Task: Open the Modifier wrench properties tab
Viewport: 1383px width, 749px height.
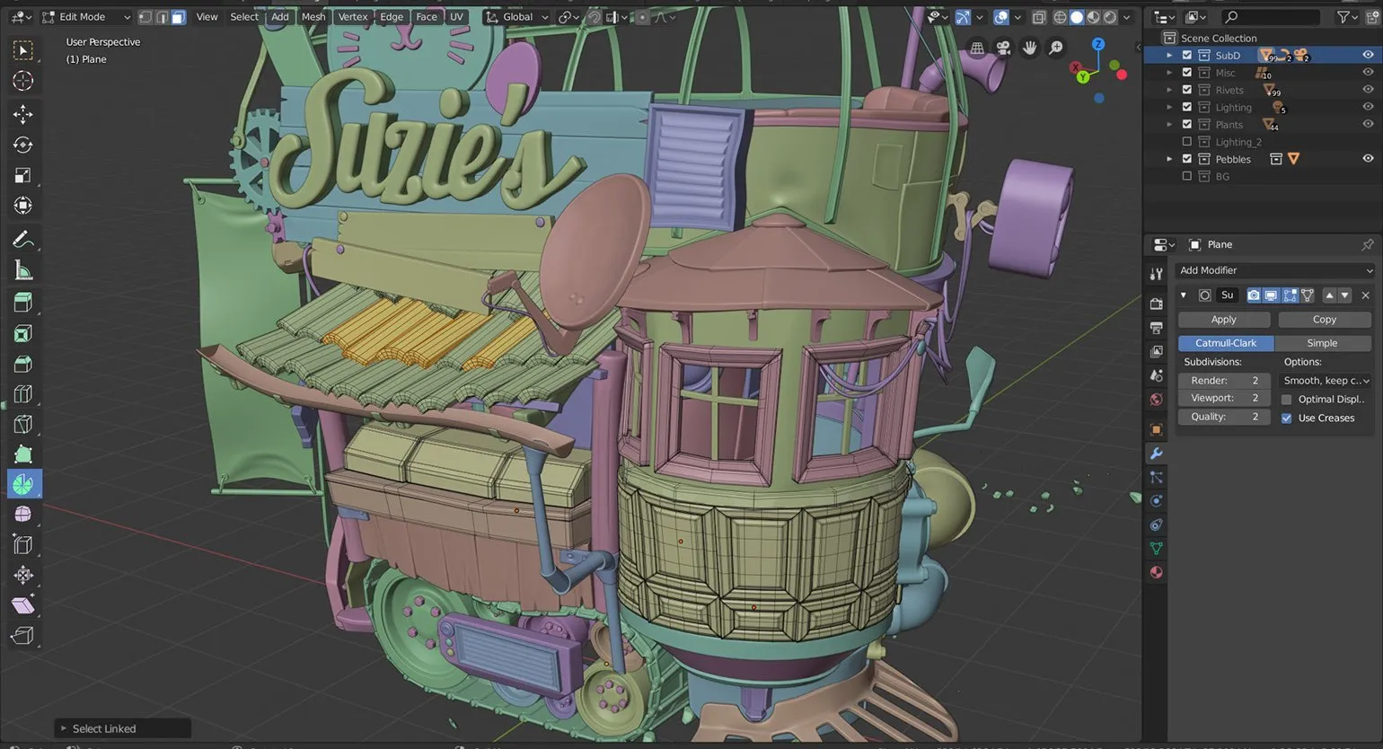Action: pos(1157,454)
